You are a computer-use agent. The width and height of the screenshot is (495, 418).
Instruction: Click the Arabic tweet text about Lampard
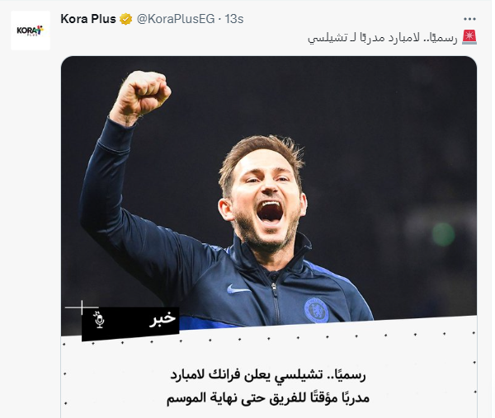click(x=383, y=38)
